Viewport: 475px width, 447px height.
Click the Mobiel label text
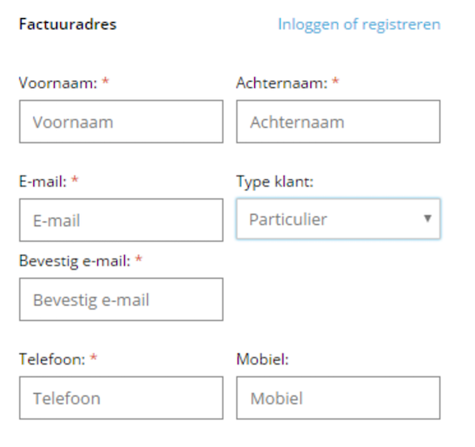pyautogui.click(x=262, y=359)
